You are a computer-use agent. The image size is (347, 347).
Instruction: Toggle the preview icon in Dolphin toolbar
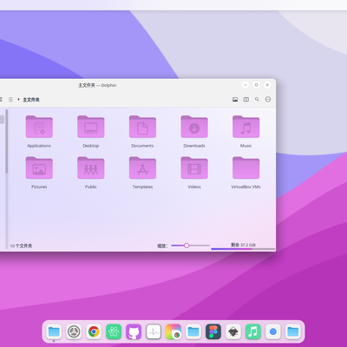235,100
